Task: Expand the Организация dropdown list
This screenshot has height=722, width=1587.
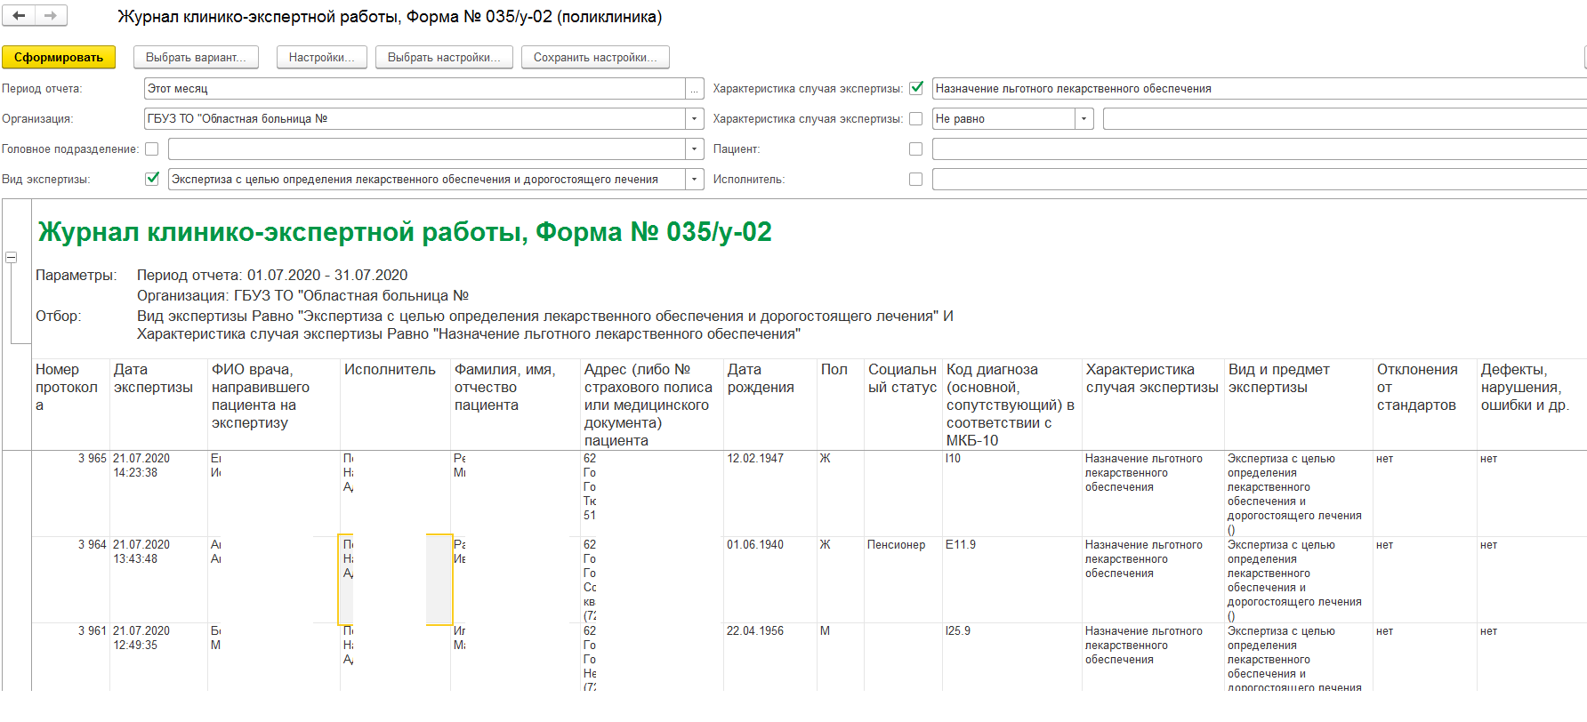Action: pyautogui.click(x=695, y=119)
